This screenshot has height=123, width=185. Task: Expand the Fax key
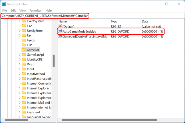[x=20, y=36]
